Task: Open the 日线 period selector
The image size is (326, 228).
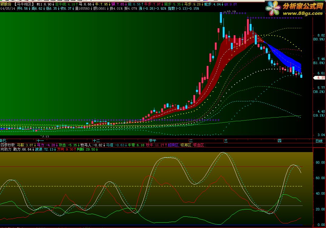Action: [x=319, y=141]
